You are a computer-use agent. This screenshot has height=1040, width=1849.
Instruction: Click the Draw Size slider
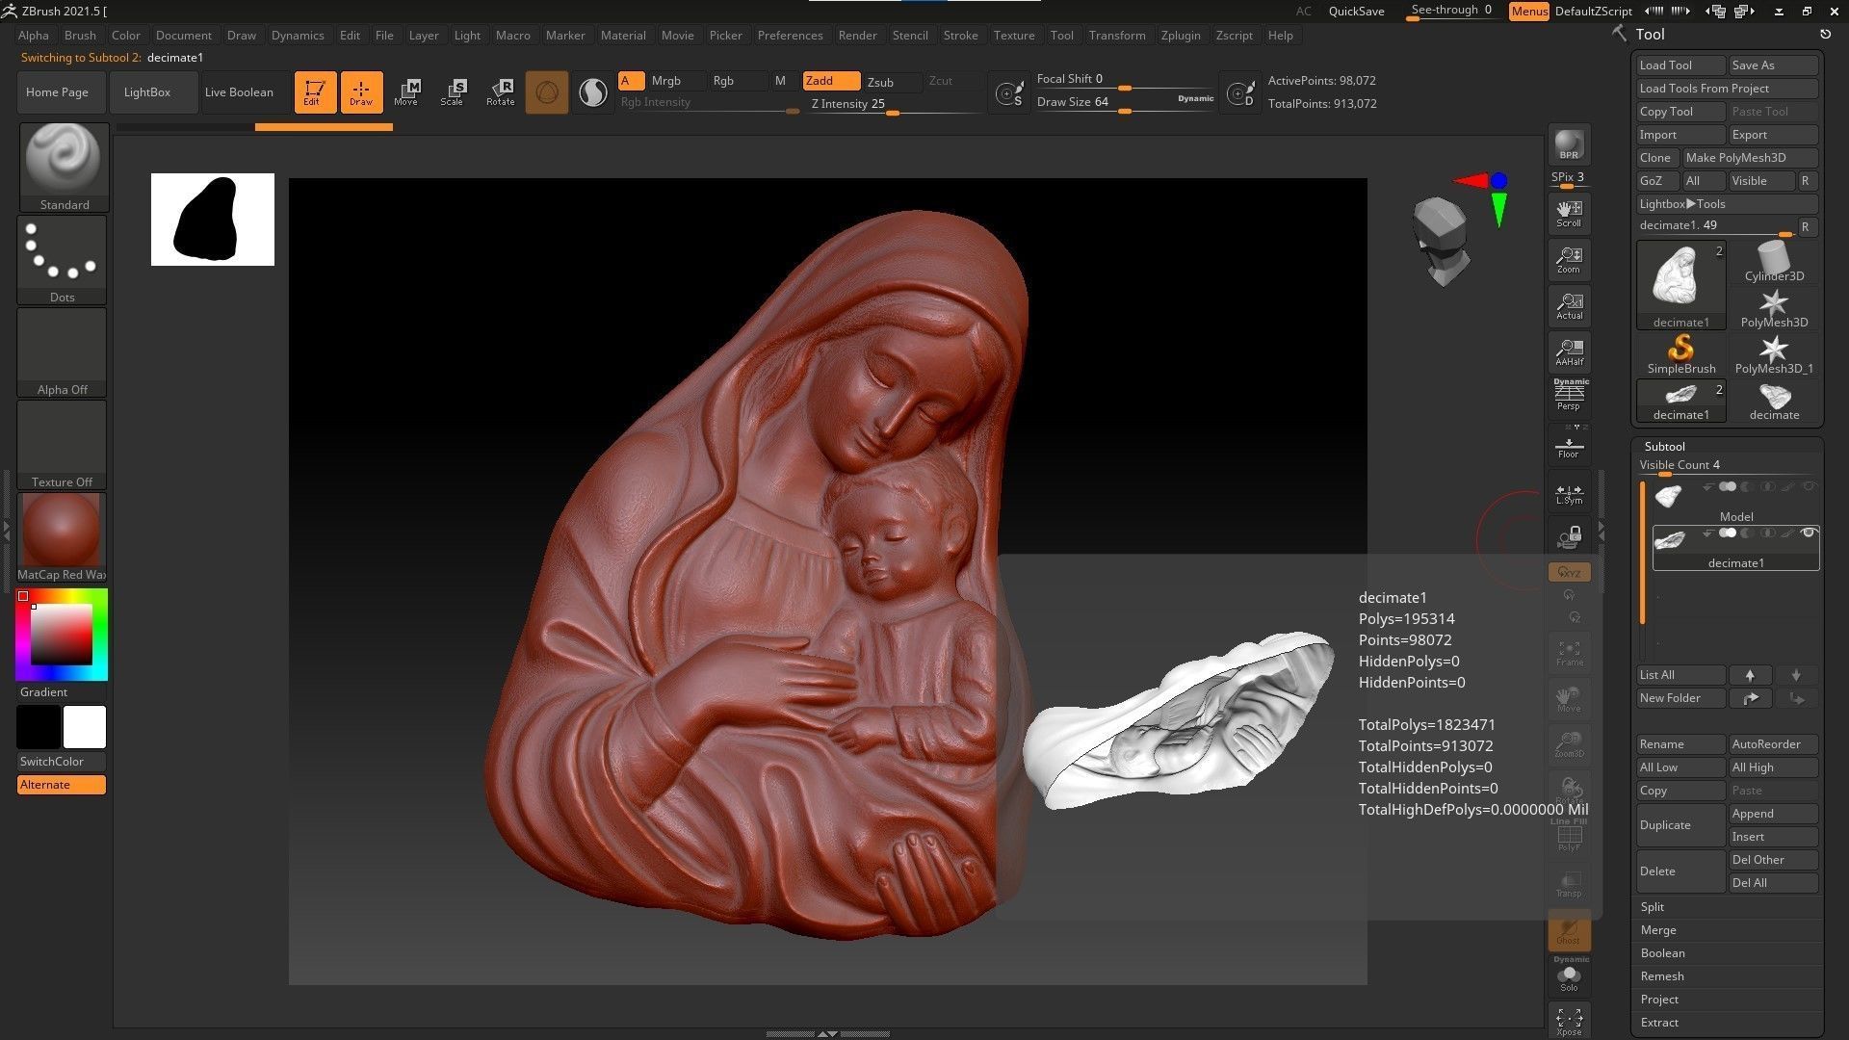1125,102
